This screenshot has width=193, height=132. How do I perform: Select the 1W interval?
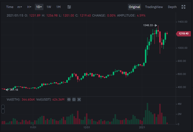pyautogui.click(x=49, y=7)
